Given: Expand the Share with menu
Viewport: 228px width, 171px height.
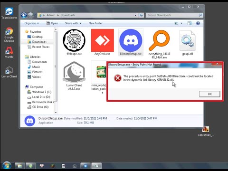Looking at the screenshot, I should click(73, 23).
